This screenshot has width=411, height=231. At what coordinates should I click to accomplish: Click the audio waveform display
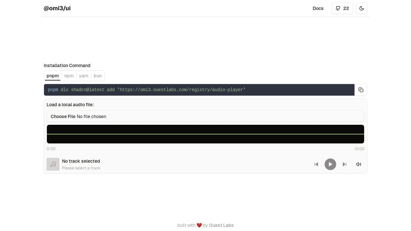(x=205, y=134)
